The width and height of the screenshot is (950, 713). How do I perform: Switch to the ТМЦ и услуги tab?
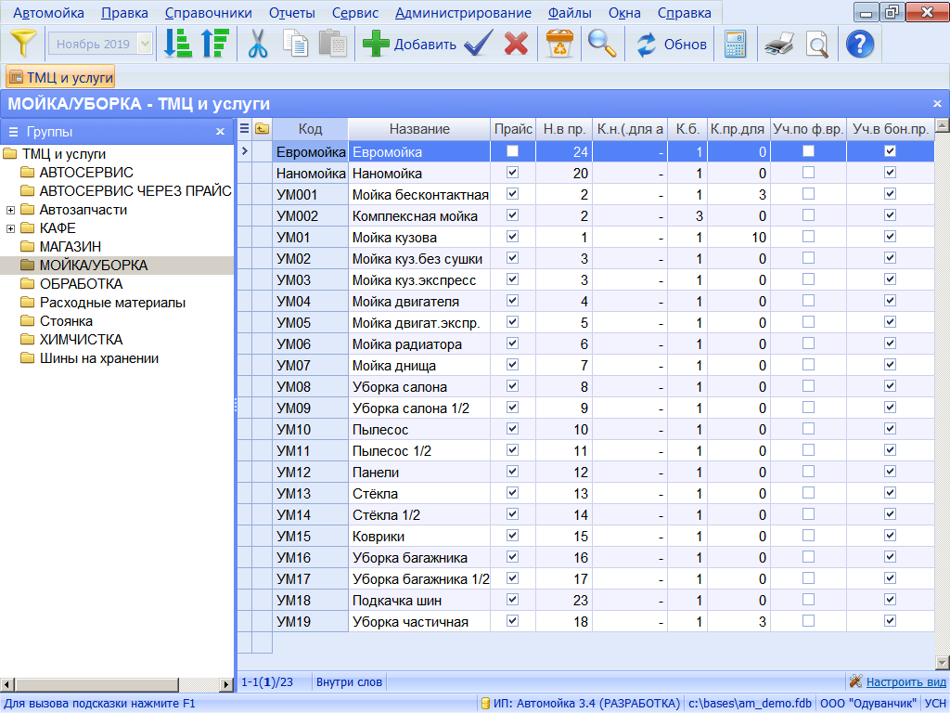pos(61,77)
